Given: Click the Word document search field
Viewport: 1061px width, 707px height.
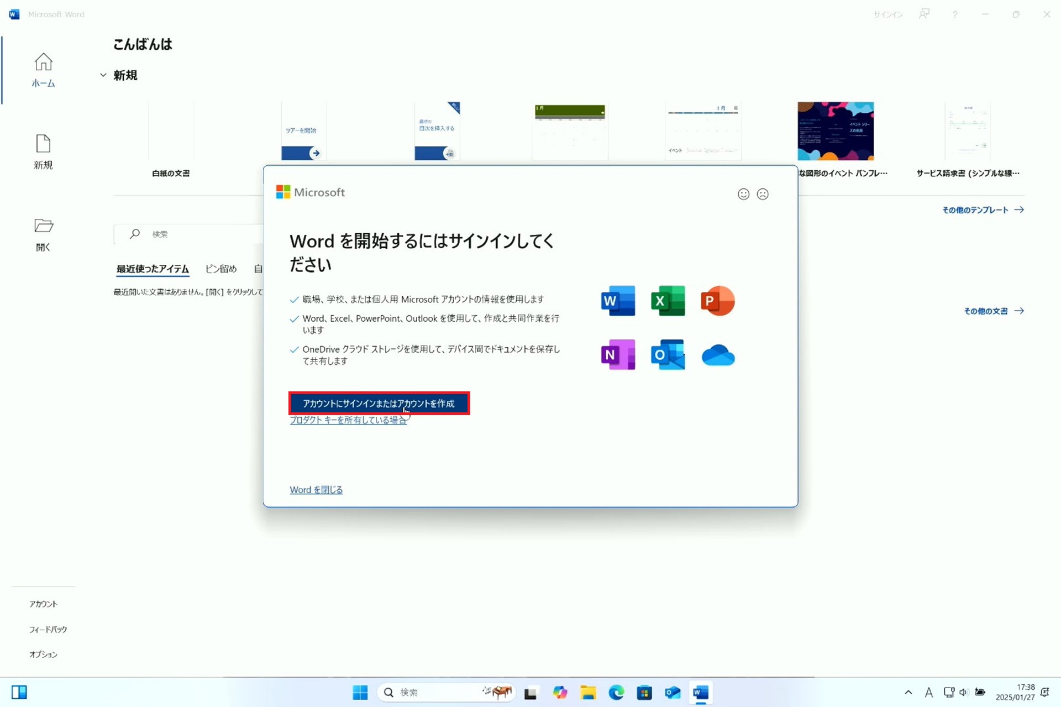Looking at the screenshot, I should click(189, 234).
